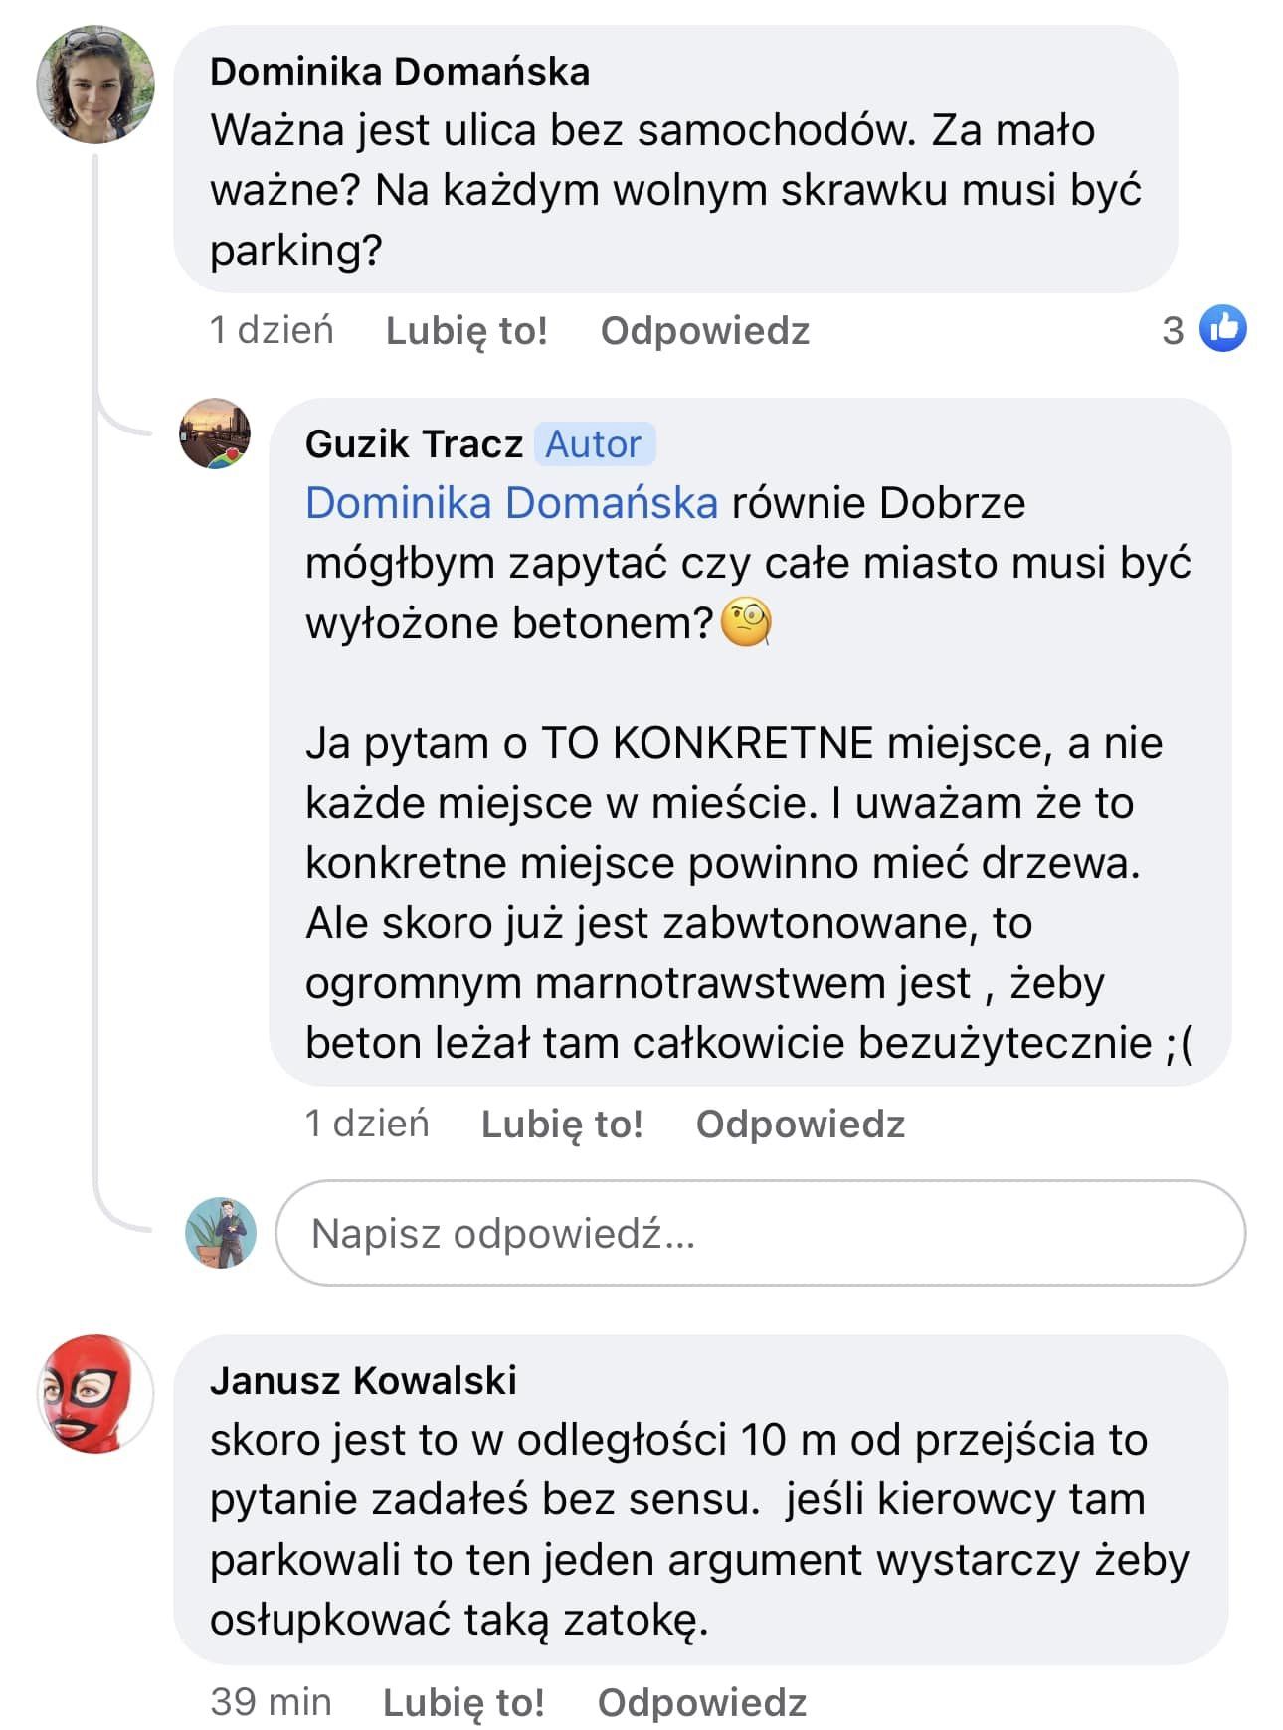
Task: View the blue like reaction icon
Action: 1223,329
